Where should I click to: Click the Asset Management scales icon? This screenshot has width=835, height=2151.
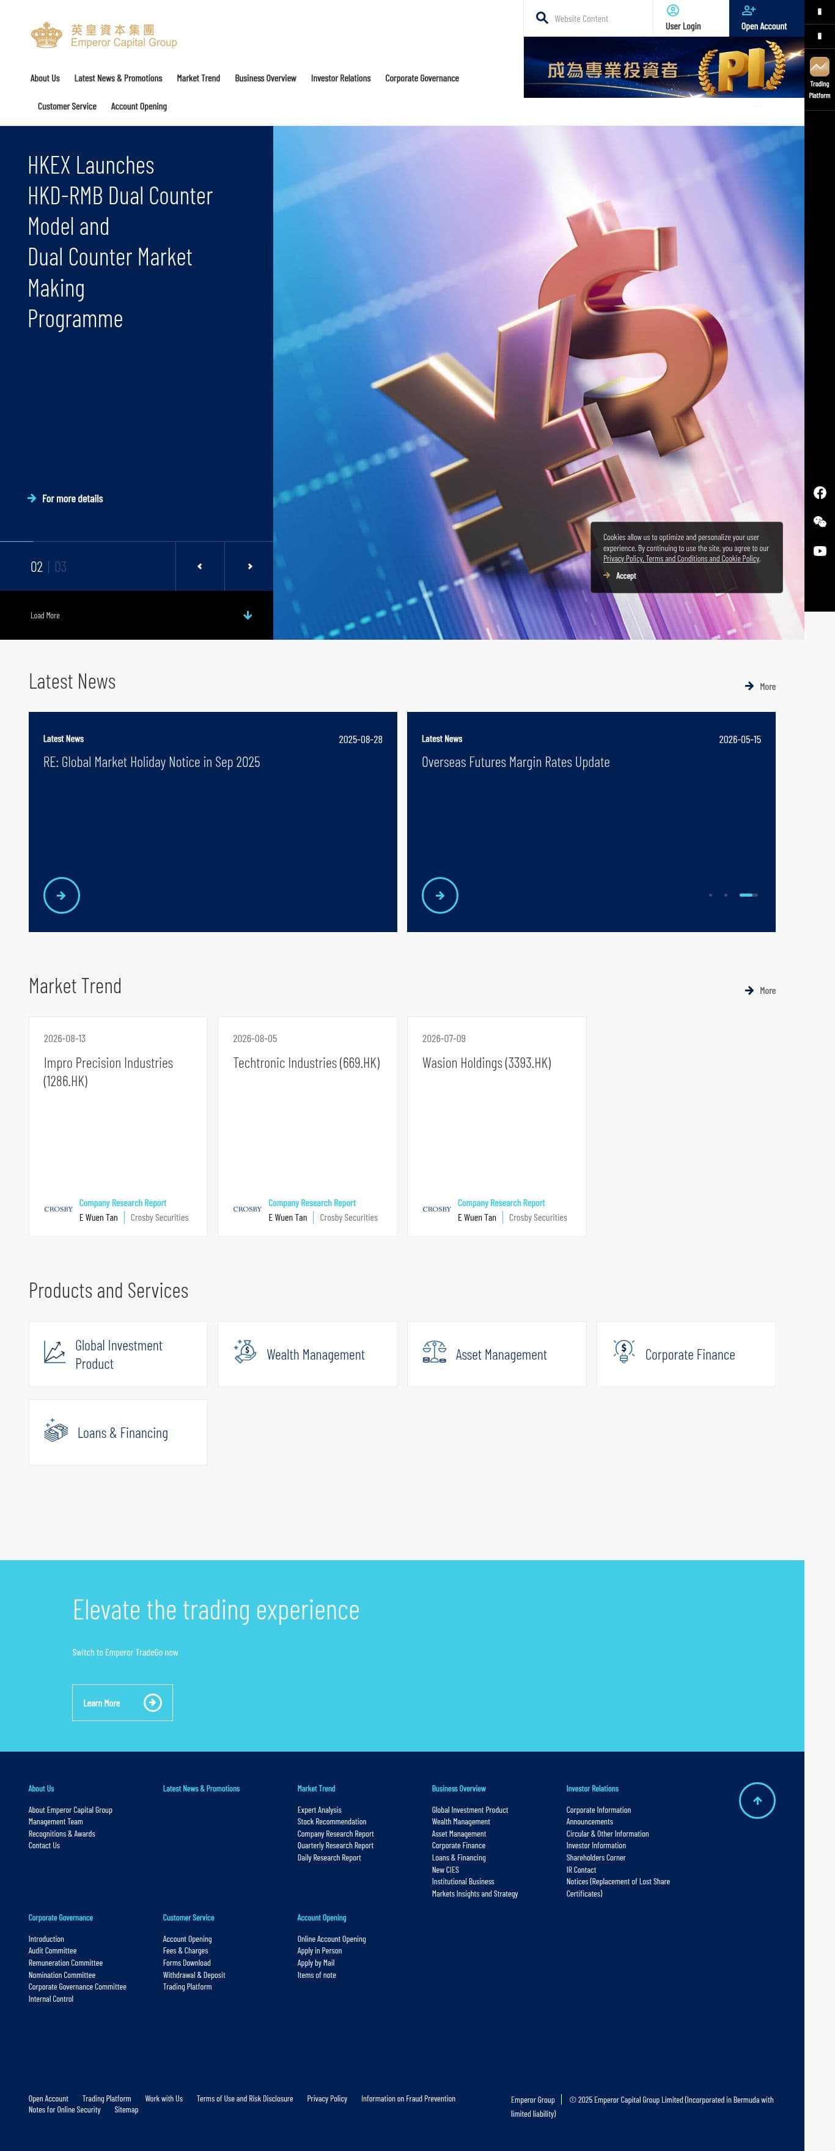pos(434,1352)
